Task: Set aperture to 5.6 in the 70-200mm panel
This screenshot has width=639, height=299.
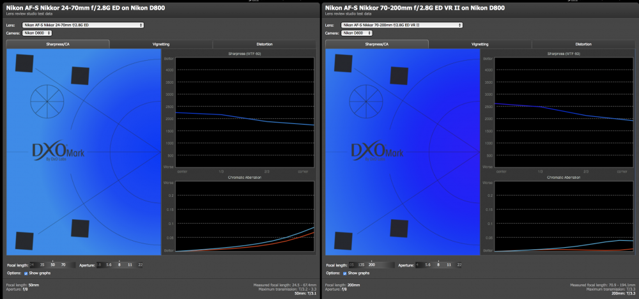Action: click(428, 264)
